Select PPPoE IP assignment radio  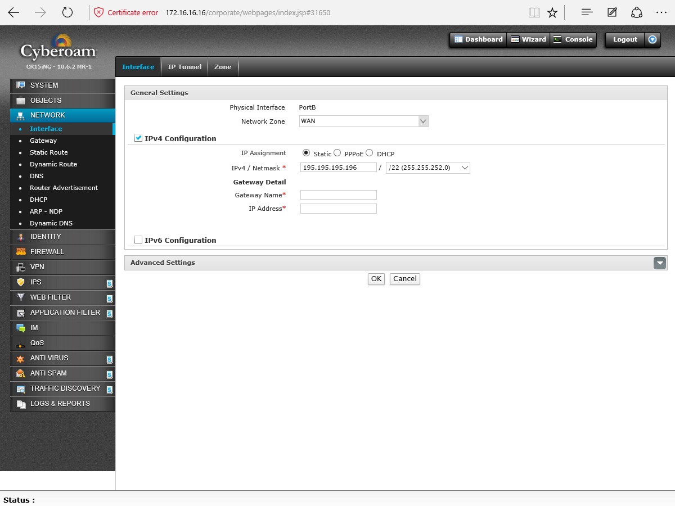tap(337, 153)
